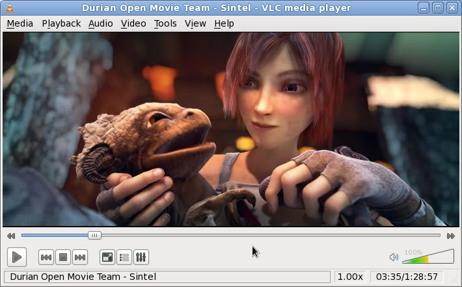Open the Help menu
The width and height of the screenshot is (462, 287).
[224, 23]
